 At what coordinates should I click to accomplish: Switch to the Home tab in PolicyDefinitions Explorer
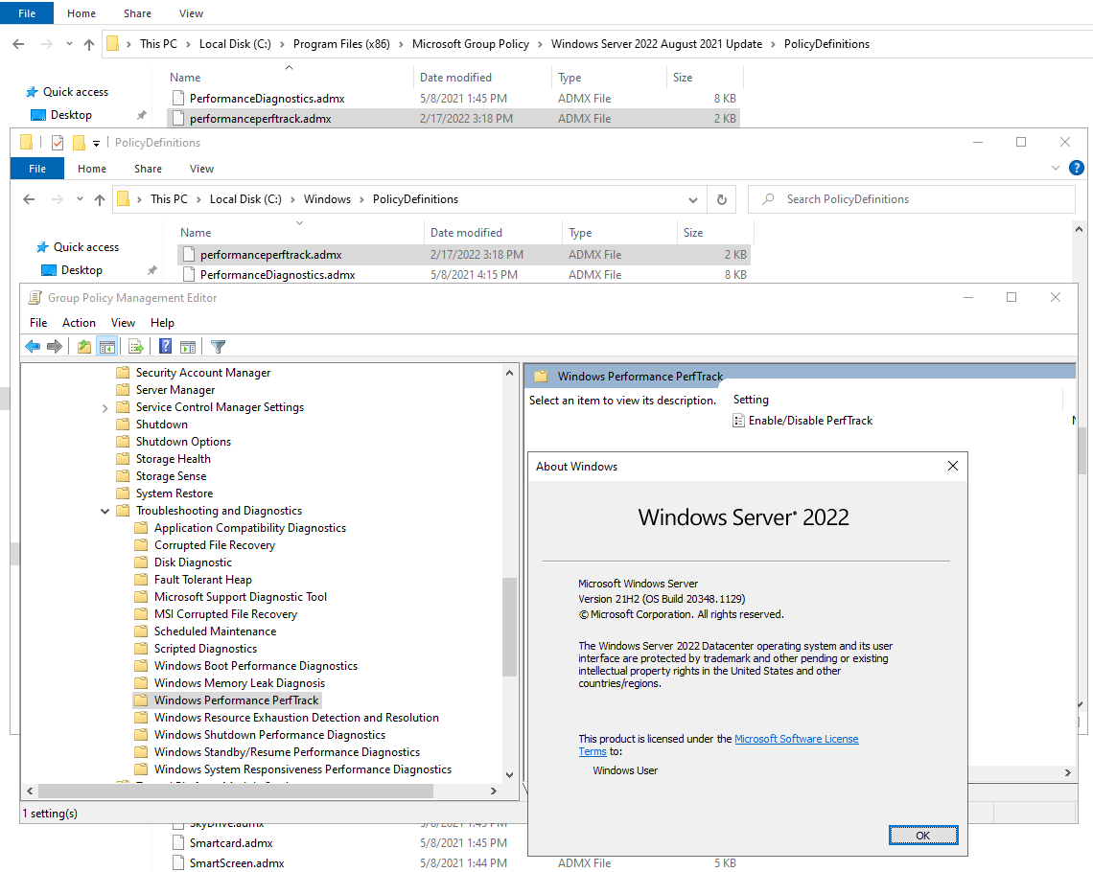tap(92, 169)
